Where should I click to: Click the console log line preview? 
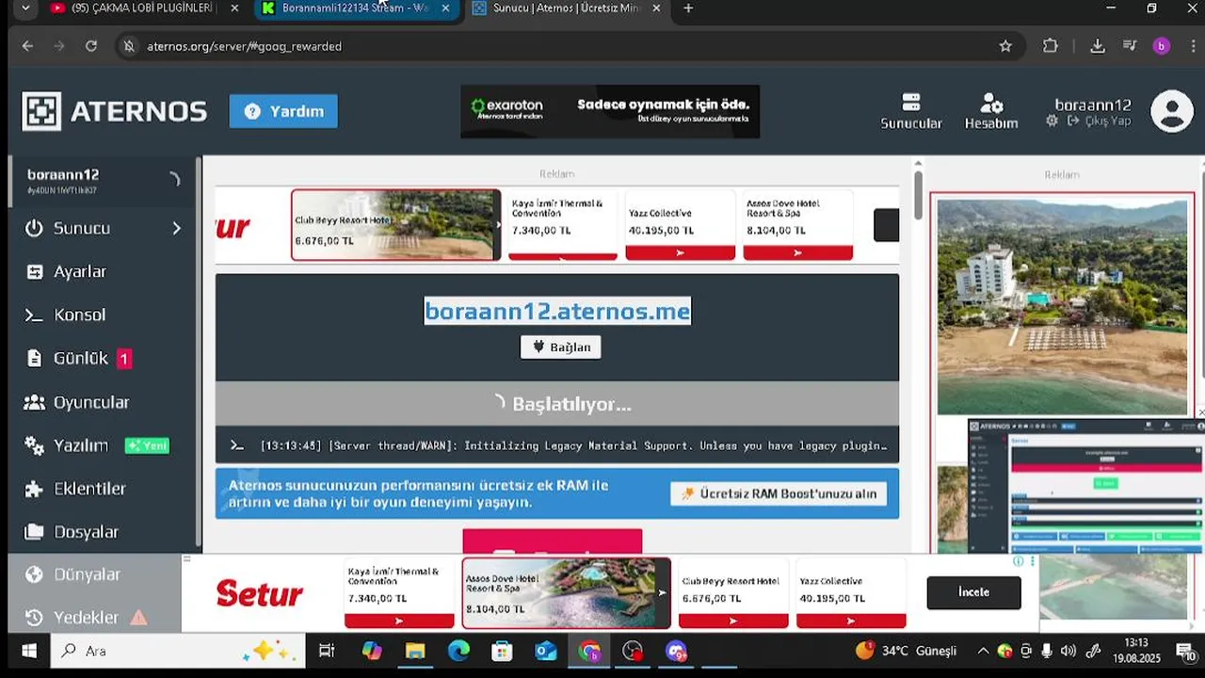[x=557, y=445]
